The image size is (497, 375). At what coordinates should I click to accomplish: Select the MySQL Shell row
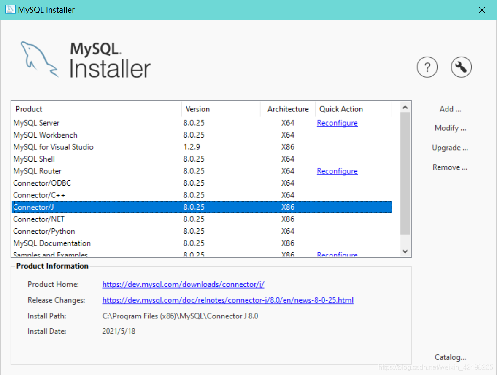[x=202, y=159]
